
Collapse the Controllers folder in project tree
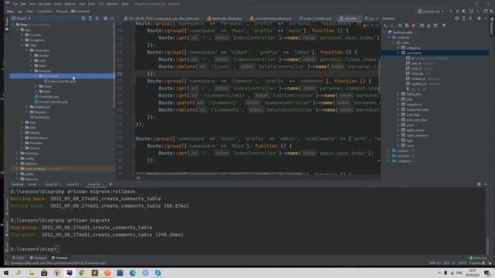click(27, 50)
